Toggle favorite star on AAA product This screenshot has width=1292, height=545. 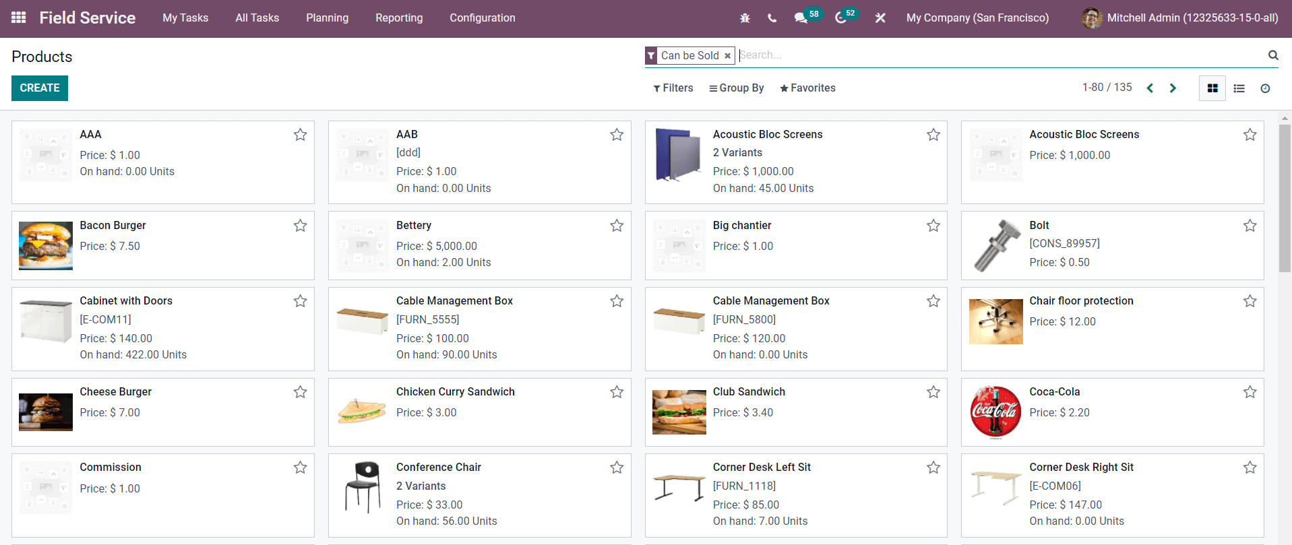point(301,135)
